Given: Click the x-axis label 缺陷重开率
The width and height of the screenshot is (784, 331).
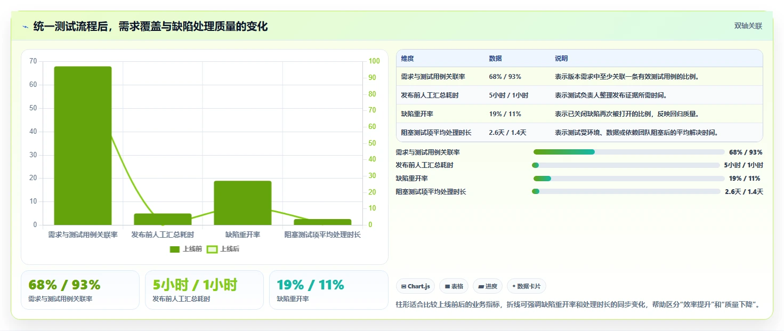Looking at the screenshot, I should click(243, 235).
